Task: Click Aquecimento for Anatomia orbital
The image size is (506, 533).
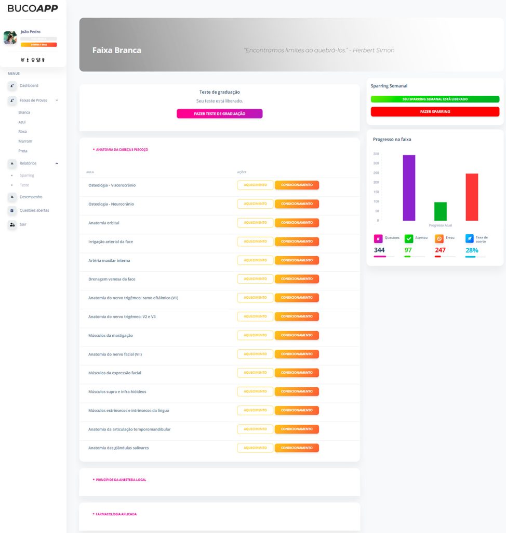Action: click(255, 223)
